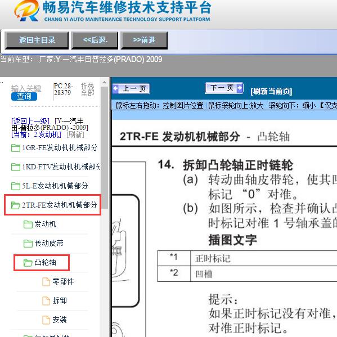Go back with <<后退 button
This screenshot has width=337, height=337.
click(95, 40)
